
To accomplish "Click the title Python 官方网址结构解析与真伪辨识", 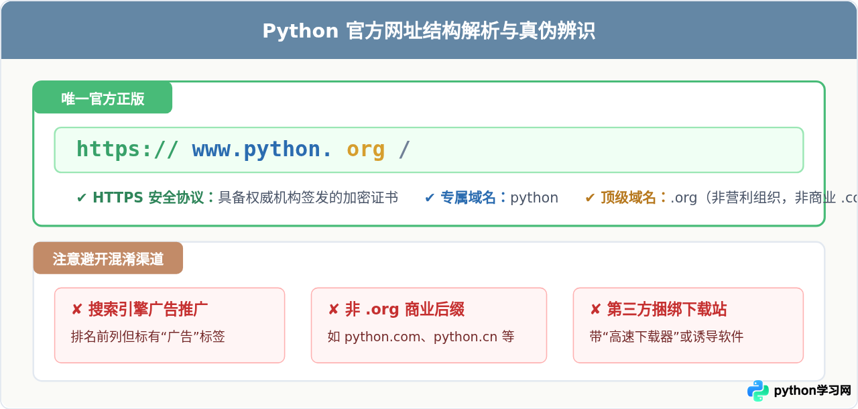I will (x=429, y=31).
